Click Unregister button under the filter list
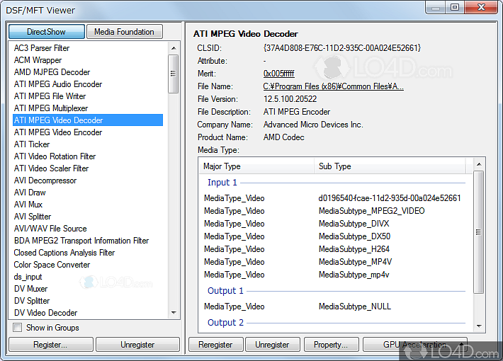The height and width of the screenshot is (361, 503). (137, 345)
